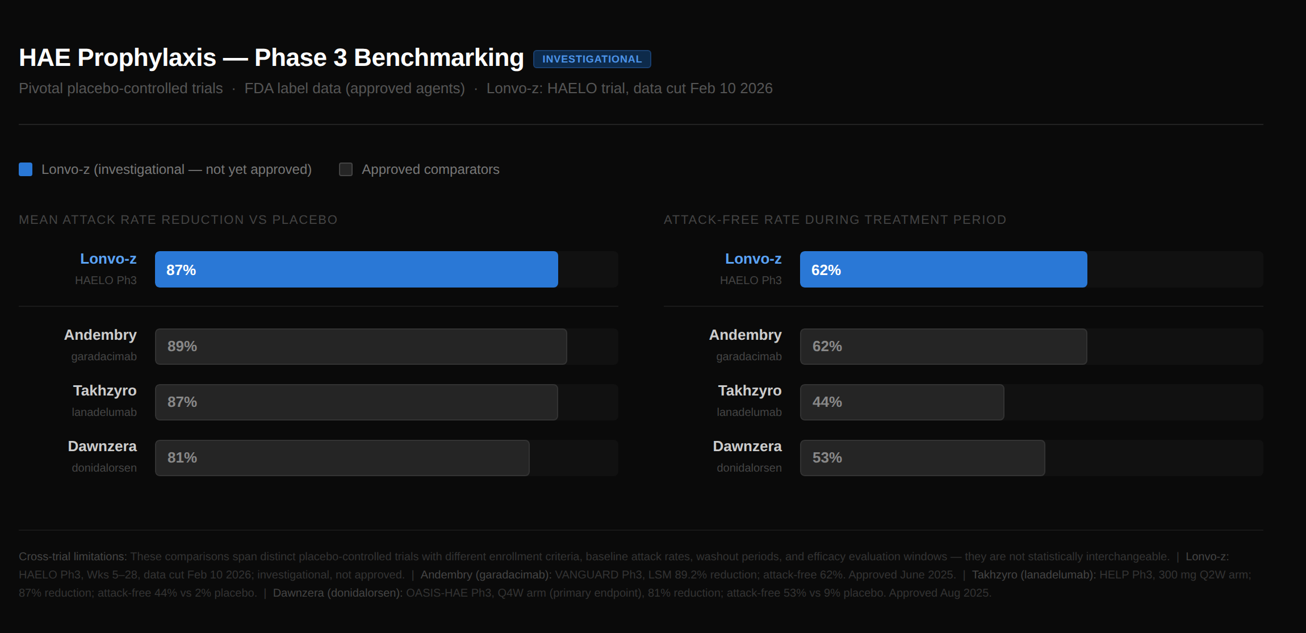Click Takhzyro label in attack rate reduction chart
Screen dimensions: 1306x633
(105, 391)
